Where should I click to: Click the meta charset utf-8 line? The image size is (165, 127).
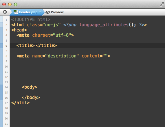tap(45, 35)
